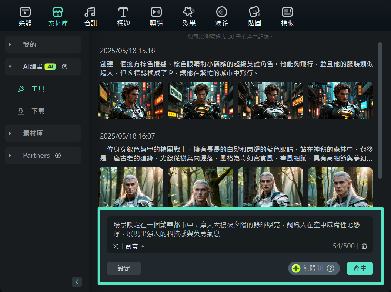Image resolution: width=391 pixels, height=292 pixels.
Task: Click the vertical scrollbar of history list
Action: click(x=380, y=110)
